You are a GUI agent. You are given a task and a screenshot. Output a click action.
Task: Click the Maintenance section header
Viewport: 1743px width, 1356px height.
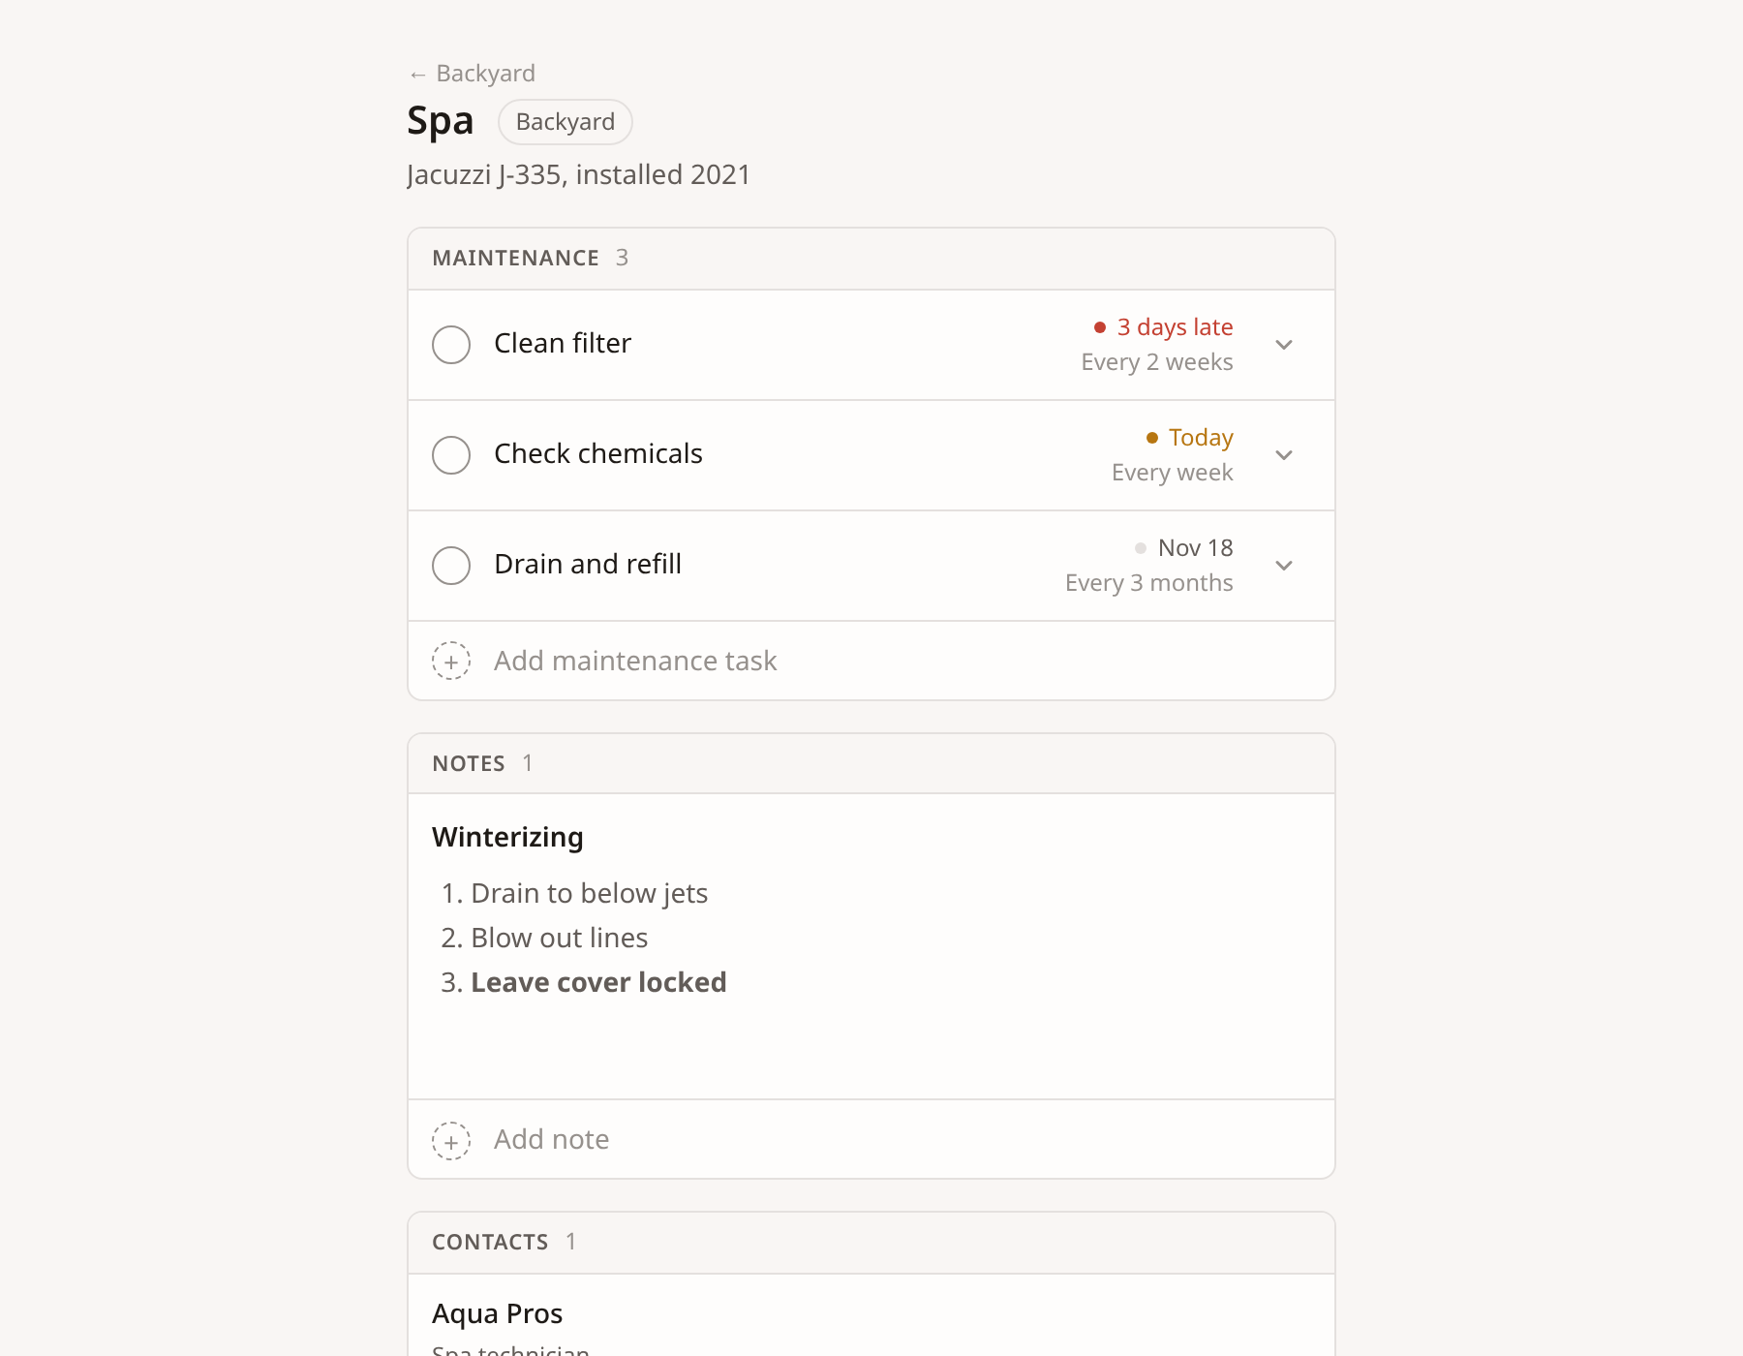click(x=871, y=259)
